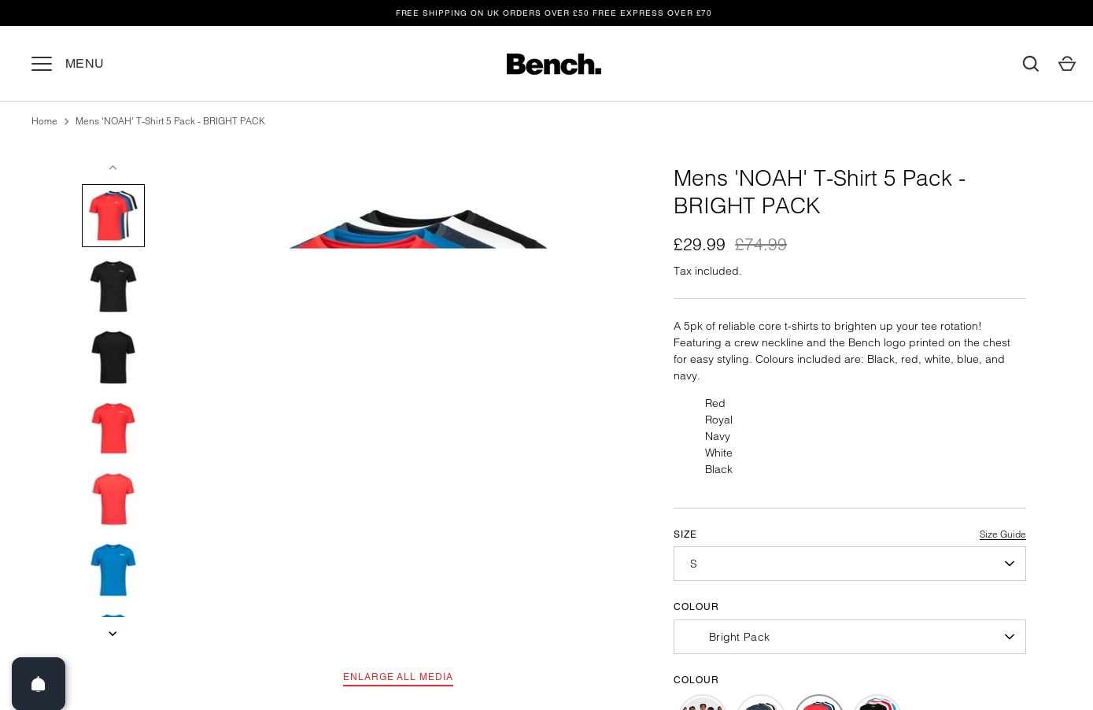1093x710 pixels.
Task: Click Enlarge All Media link
Action: pyautogui.click(x=398, y=677)
